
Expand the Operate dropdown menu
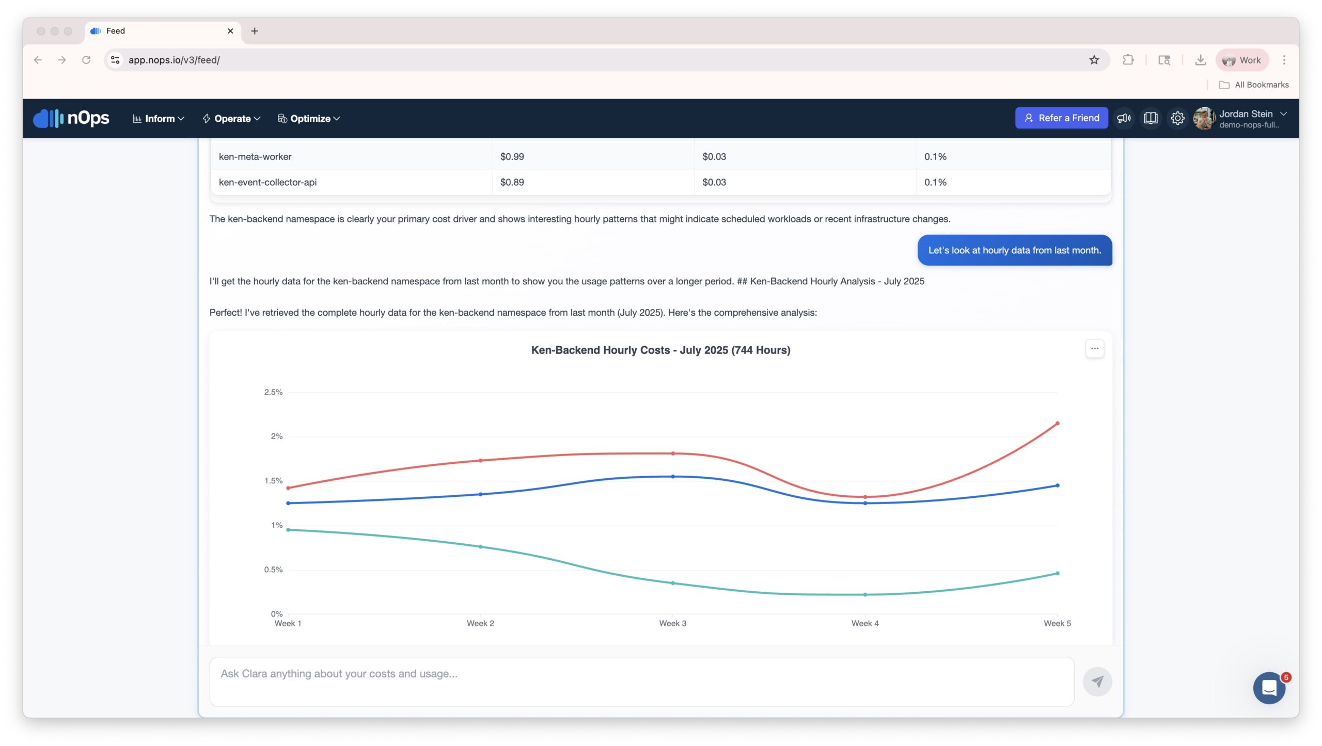pyautogui.click(x=231, y=119)
